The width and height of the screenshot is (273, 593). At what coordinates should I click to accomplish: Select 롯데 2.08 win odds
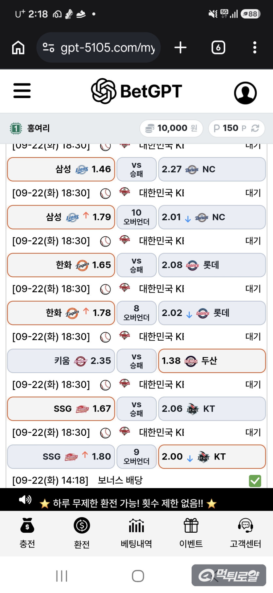212,265
